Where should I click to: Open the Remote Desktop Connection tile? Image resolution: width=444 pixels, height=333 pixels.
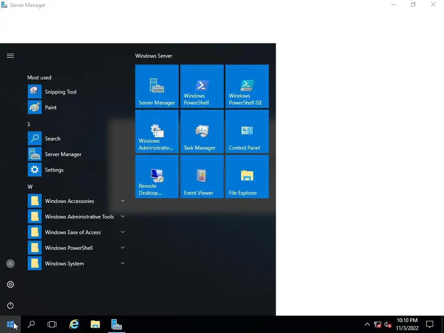157,176
